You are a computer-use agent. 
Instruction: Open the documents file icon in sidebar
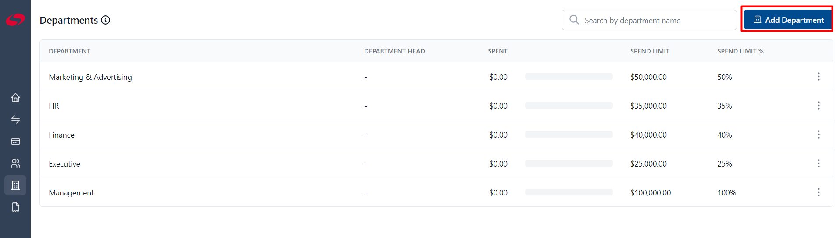(x=15, y=207)
